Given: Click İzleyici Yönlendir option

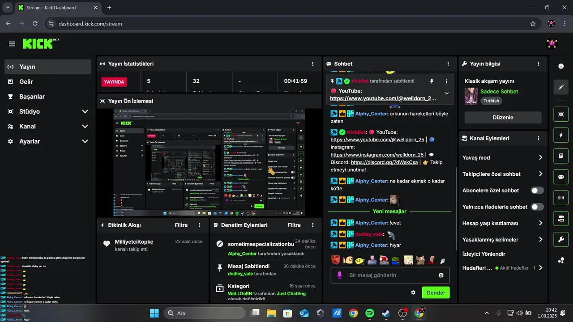Looking at the screenshot, I should coord(483,254).
